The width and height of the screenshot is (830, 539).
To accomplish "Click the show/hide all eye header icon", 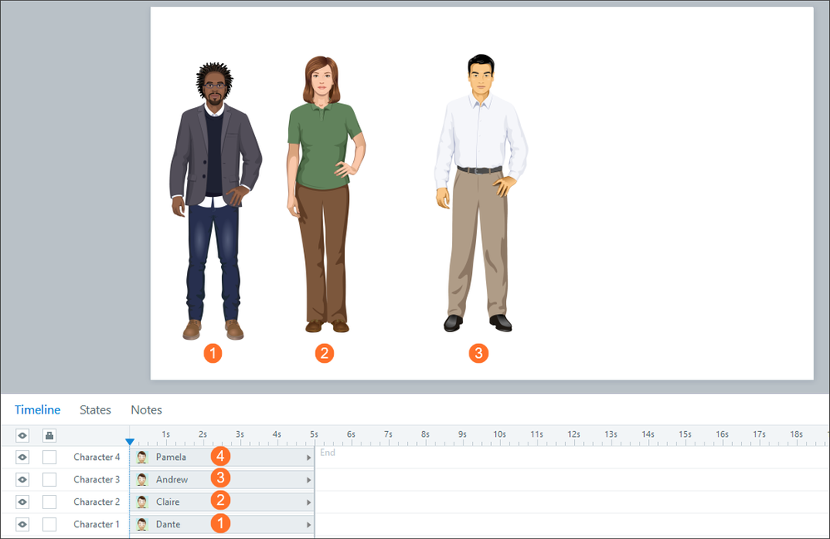I will pos(22,434).
